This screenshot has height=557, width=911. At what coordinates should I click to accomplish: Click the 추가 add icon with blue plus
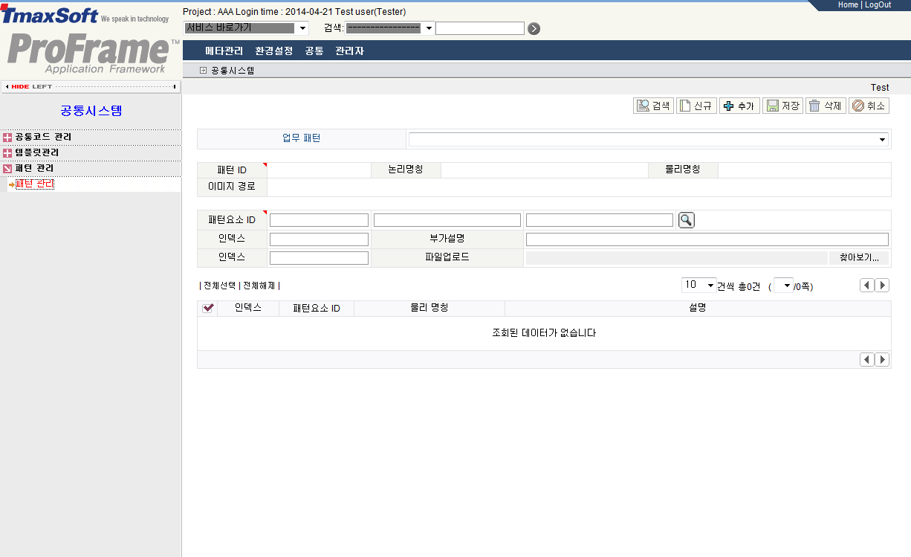(x=739, y=105)
